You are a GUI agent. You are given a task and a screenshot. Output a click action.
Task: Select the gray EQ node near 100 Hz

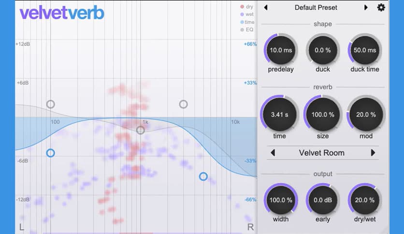point(50,104)
